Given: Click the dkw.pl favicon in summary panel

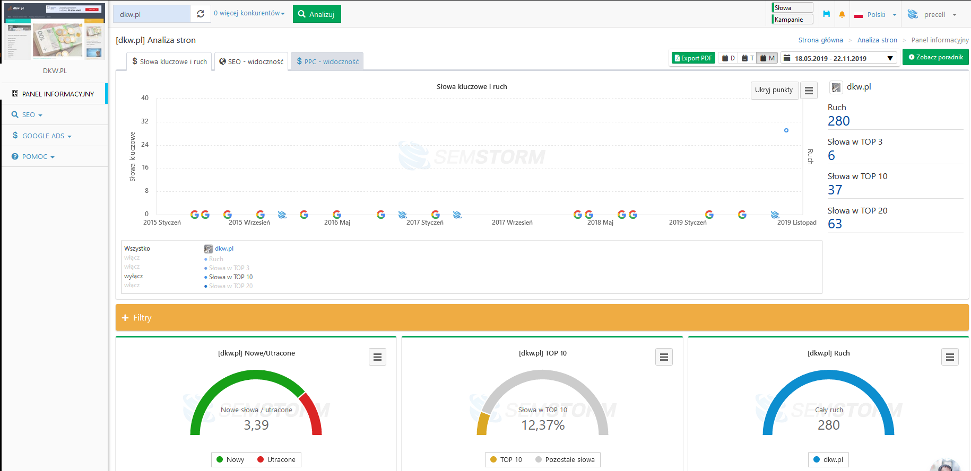Looking at the screenshot, I should [836, 87].
